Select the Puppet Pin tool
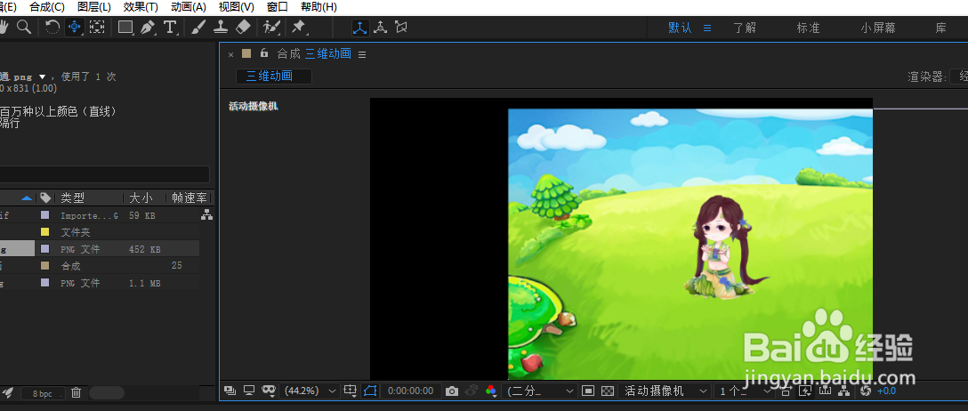Viewport: 968px width, 411px height. pos(299,28)
